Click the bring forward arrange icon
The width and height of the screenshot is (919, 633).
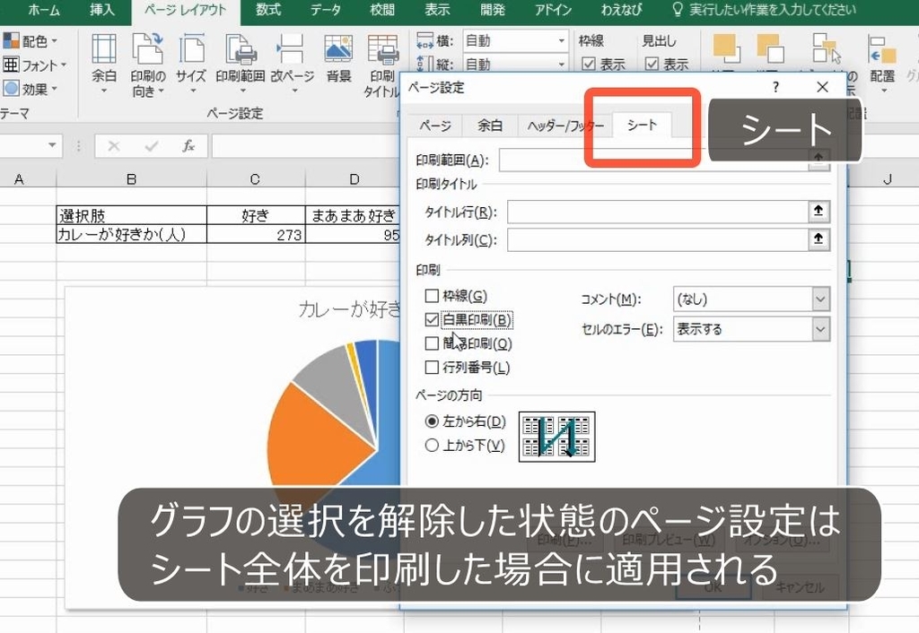726,48
